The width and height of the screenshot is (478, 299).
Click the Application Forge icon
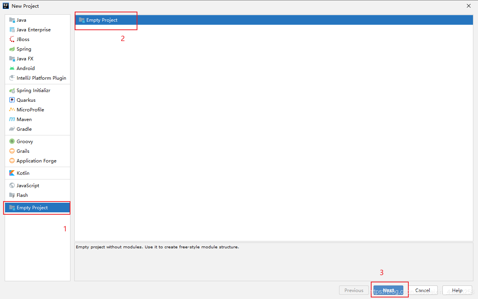point(12,161)
